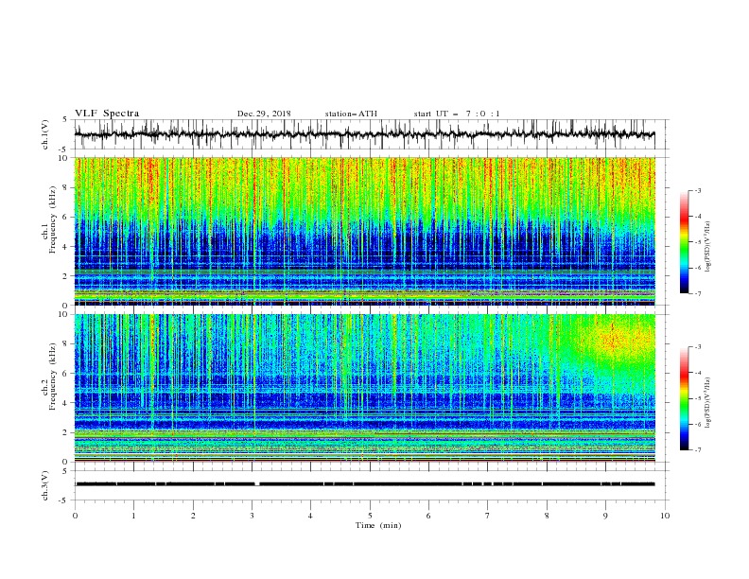Click the date 'Dec.29, 2018'
Image resolution: width=749 pixels, height=579 pixels.
[x=264, y=114]
